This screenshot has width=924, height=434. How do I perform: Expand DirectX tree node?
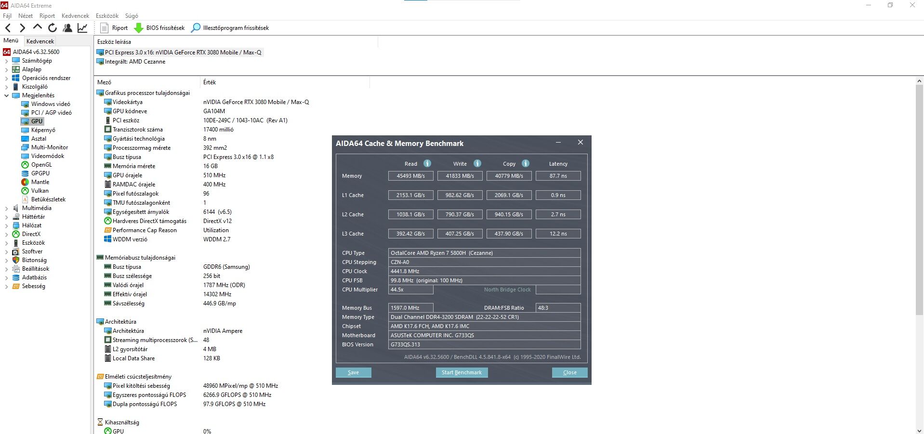point(7,234)
